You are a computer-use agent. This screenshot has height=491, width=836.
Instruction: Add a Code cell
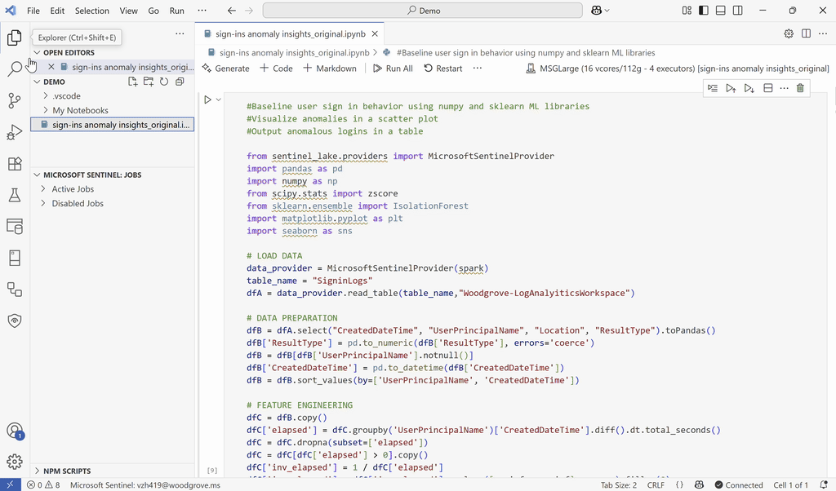coord(276,69)
